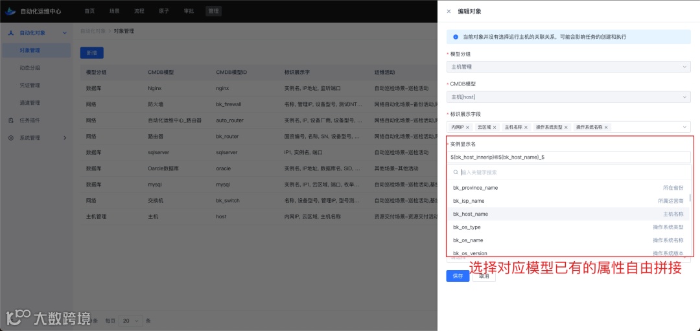Click the 资源交付场景-资源交付活动 cell
This screenshot has width=700, height=331.
(x=405, y=217)
